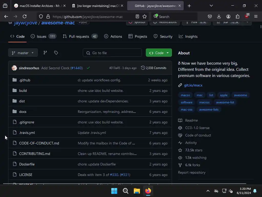Go to the Actions tab

(113, 36)
